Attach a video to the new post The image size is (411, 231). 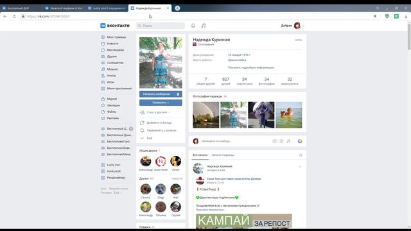pos(281,141)
